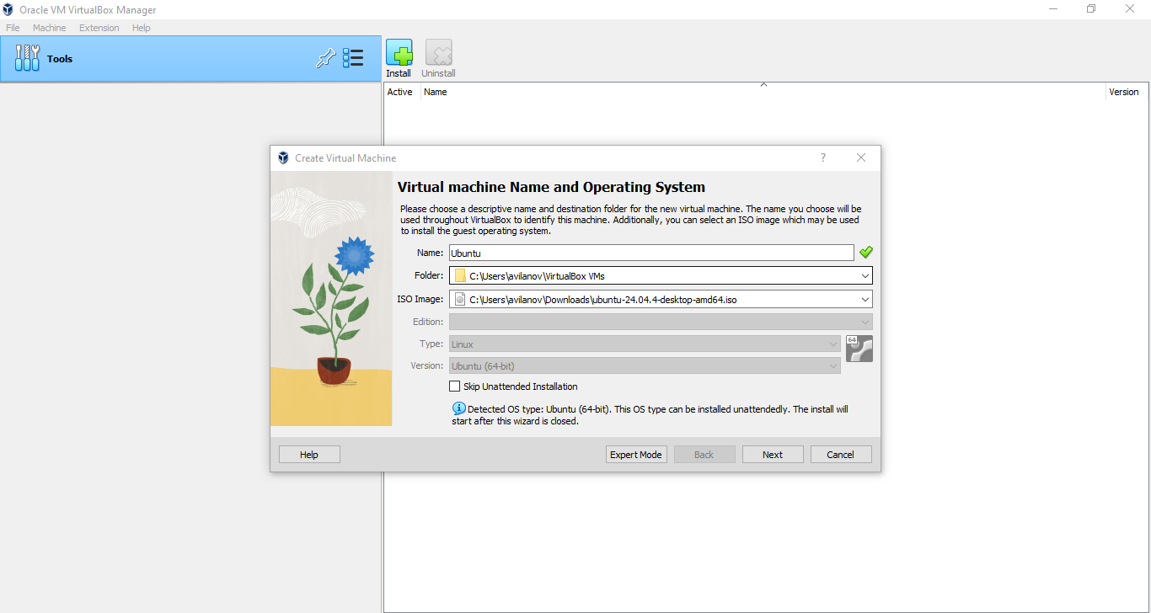Click the VirtualBox logo in the main title bar
This screenshot has height=613, width=1151.
coord(8,9)
